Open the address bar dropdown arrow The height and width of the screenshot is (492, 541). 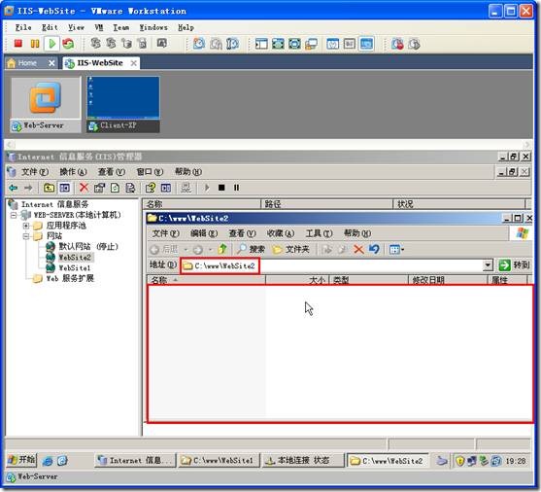click(488, 265)
